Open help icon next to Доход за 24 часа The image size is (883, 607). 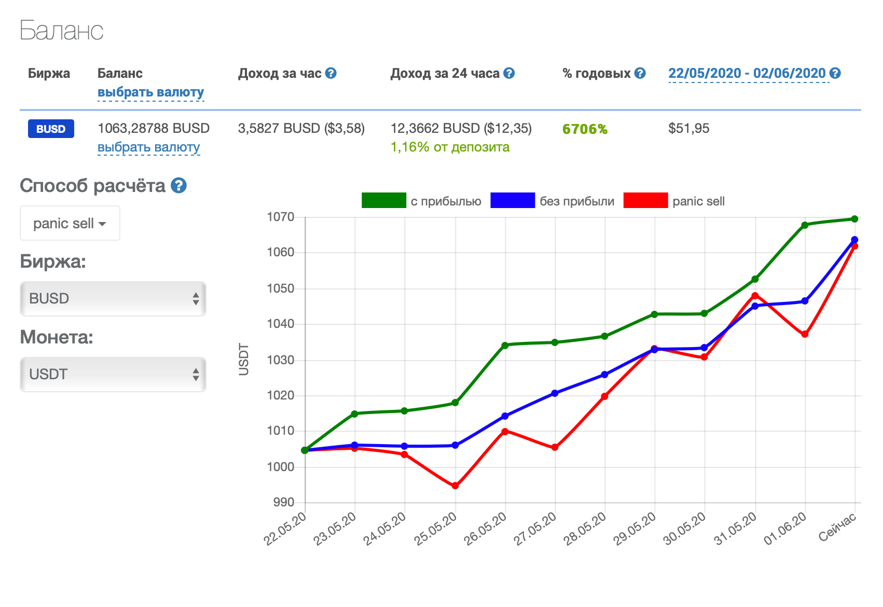509,74
